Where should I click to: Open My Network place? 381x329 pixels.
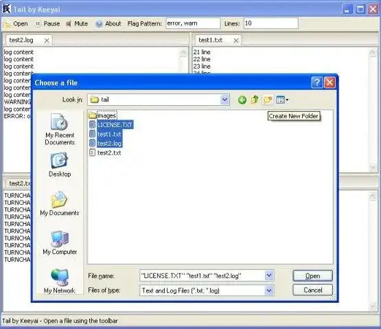click(x=60, y=281)
